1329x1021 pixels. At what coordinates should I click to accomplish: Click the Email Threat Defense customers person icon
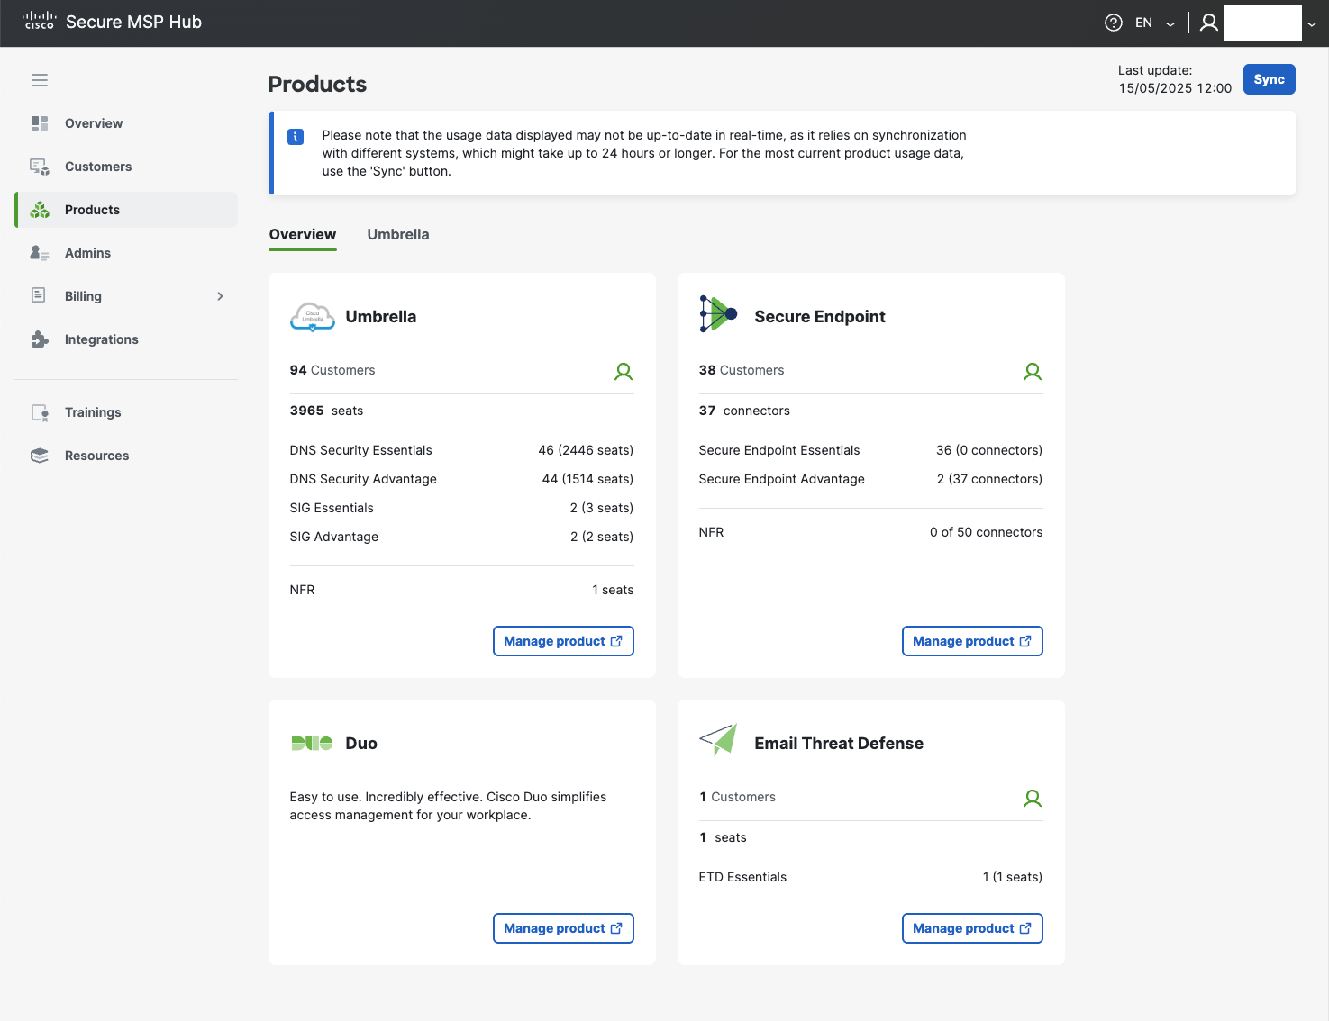1033,798
